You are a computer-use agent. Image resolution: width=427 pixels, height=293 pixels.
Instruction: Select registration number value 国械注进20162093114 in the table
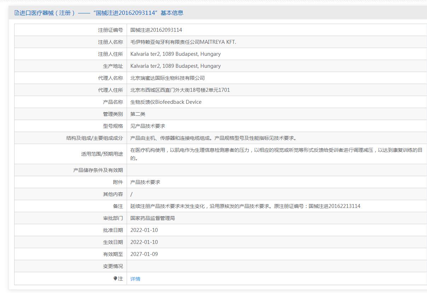(x=156, y=30)
